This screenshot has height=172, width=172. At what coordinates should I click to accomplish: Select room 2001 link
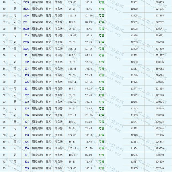(26, 22)
